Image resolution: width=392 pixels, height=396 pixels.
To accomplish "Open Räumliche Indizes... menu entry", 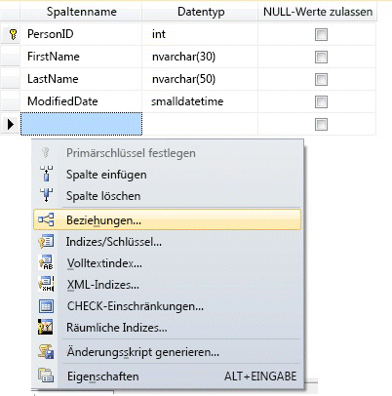I will (x=168, y=328).
